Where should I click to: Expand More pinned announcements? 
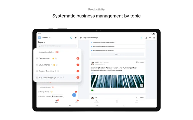point(117,54)
